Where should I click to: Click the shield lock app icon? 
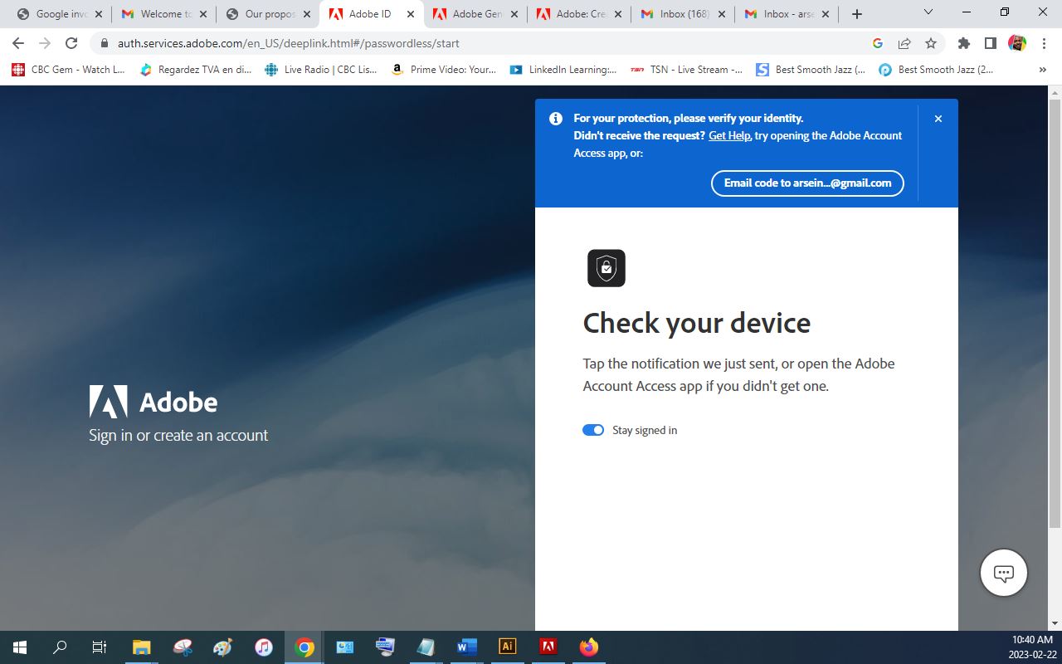tap(607, 268)
